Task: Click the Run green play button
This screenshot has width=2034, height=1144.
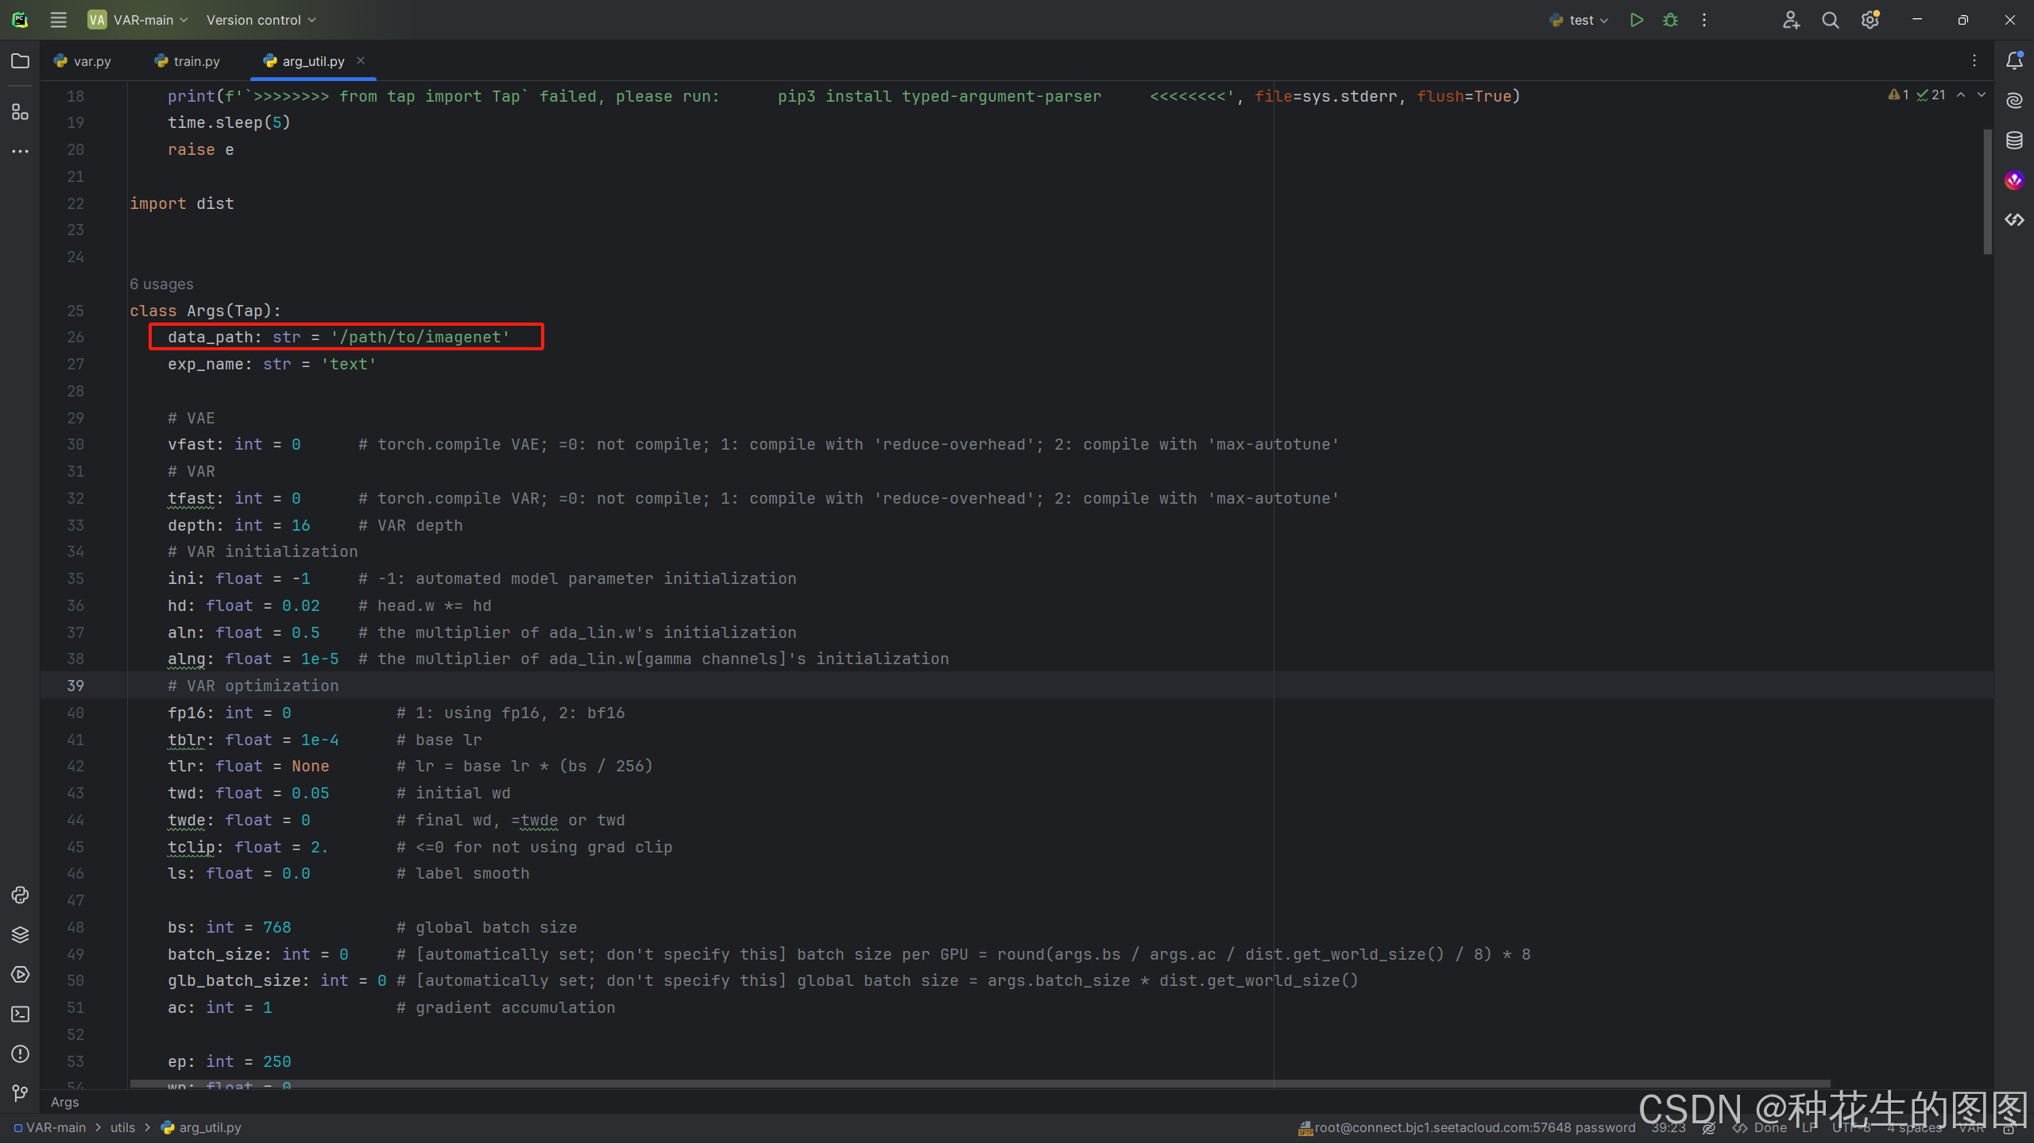Action: tap(1636, 20)
